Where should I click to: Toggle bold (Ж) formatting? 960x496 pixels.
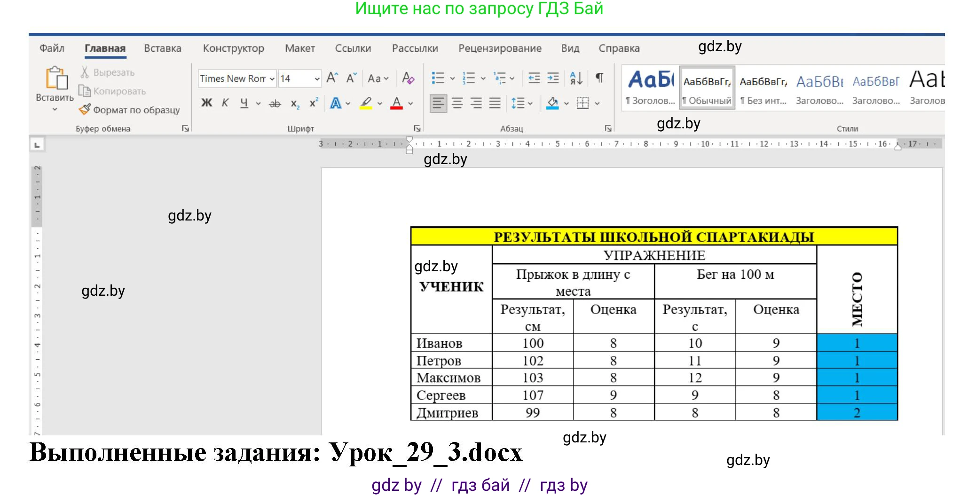click(206, 103)
